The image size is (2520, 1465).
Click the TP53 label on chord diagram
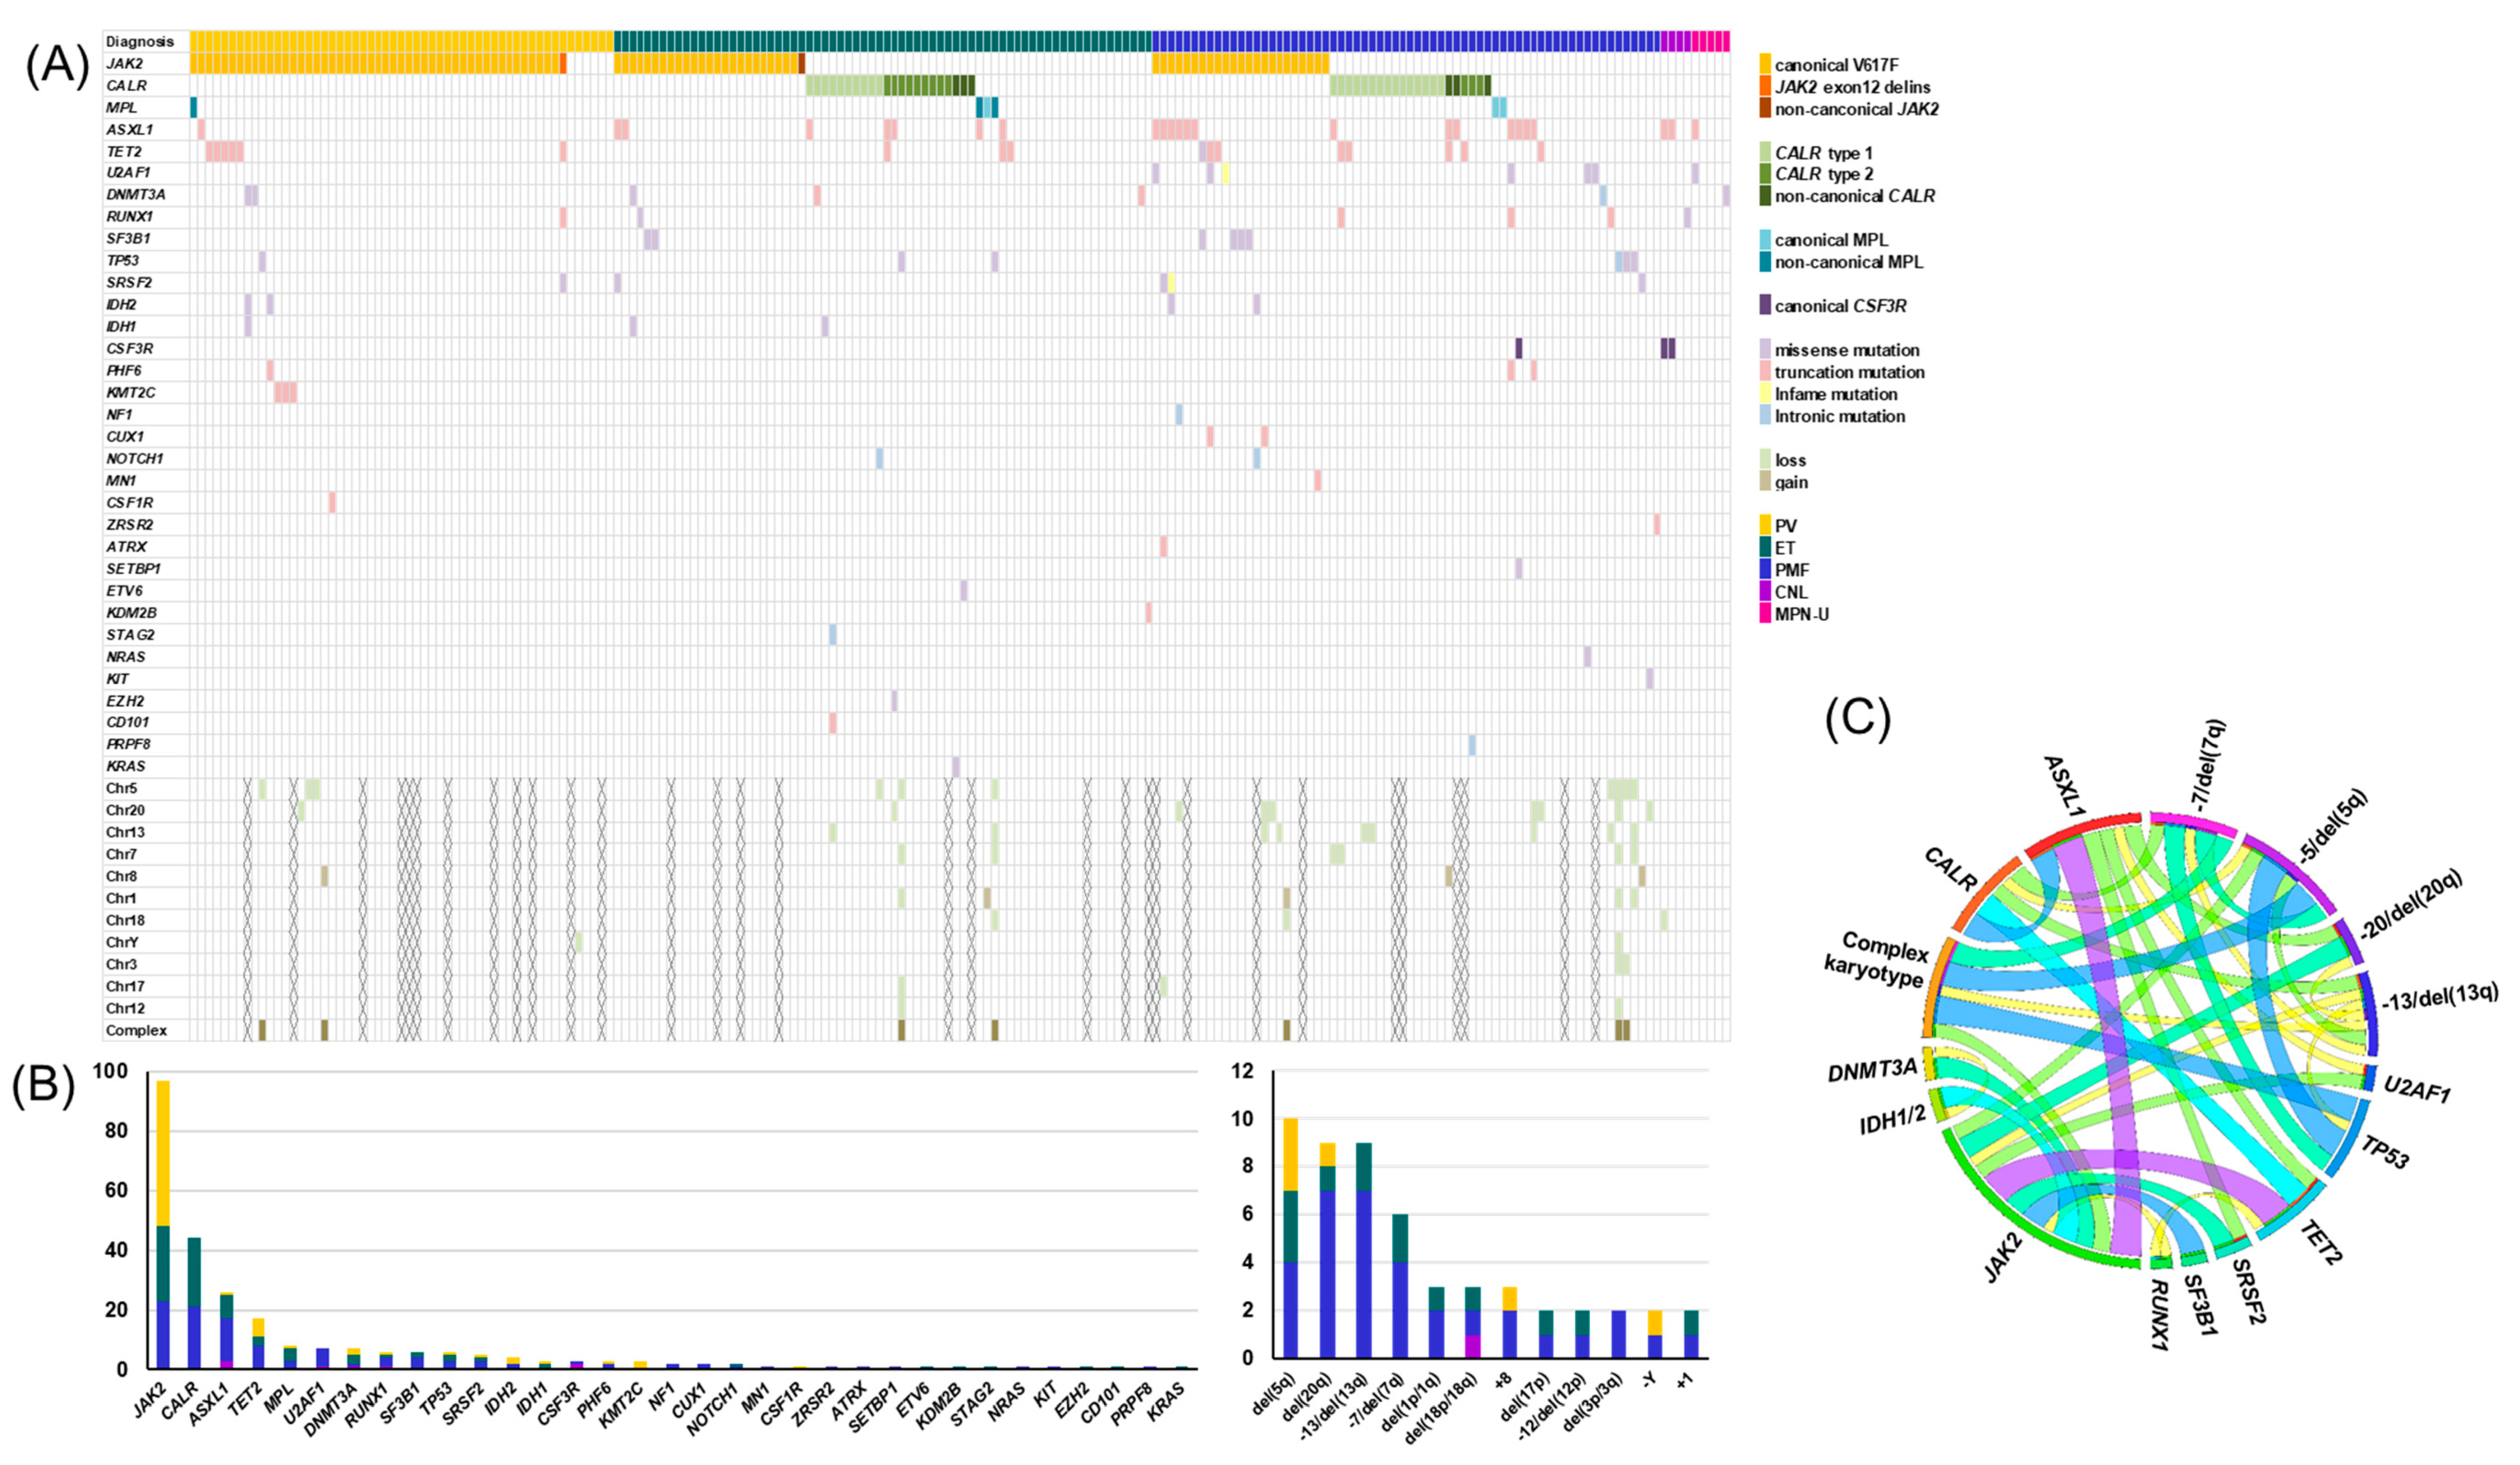[2385, 1152]
